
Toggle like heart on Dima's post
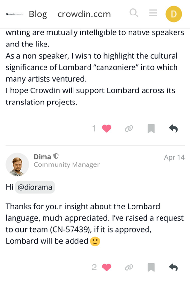click(107, 268)
